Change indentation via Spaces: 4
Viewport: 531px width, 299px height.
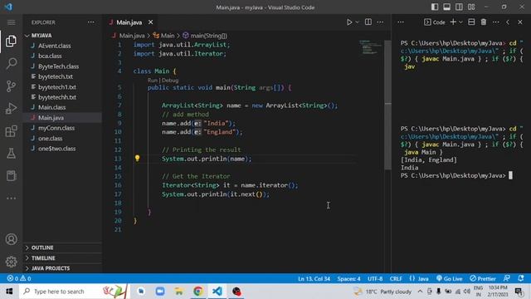tap(348, 279)
